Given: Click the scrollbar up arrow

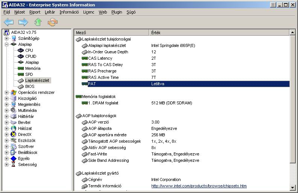Looking at the screenshot, I should tap(293, 32).
